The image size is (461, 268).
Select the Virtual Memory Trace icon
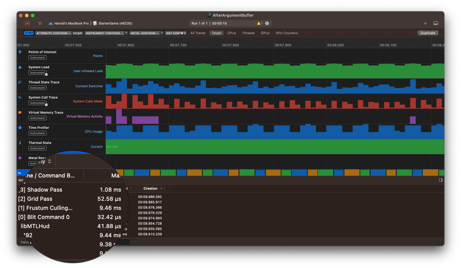(20, 112)
